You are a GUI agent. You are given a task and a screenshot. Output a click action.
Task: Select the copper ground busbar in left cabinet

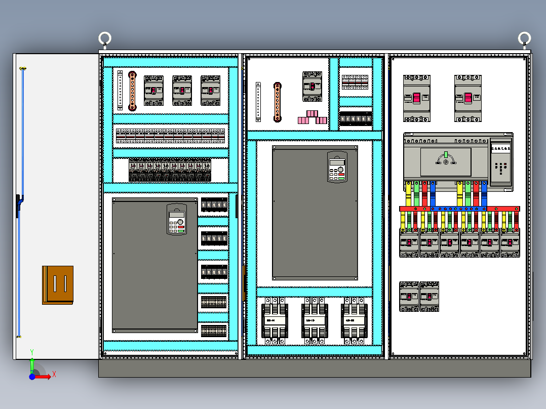pos(132,91)
